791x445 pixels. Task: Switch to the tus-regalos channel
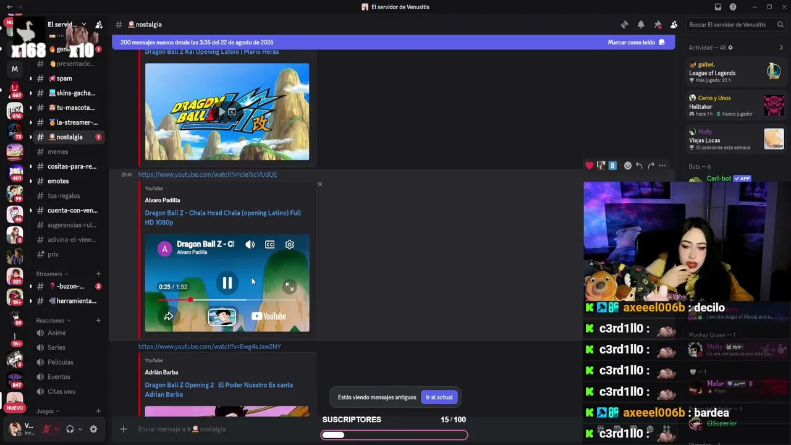tap(67, 196)
